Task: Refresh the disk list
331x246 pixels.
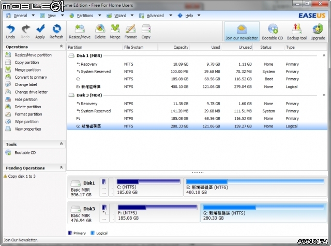Action: click(56, 31)
